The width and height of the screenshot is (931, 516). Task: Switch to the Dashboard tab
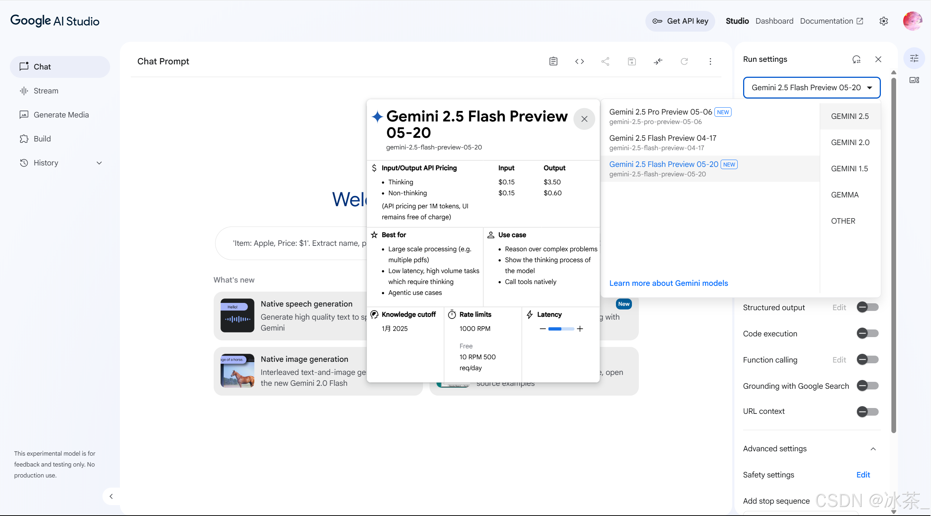pyautogui.click(x=774, y=21)
